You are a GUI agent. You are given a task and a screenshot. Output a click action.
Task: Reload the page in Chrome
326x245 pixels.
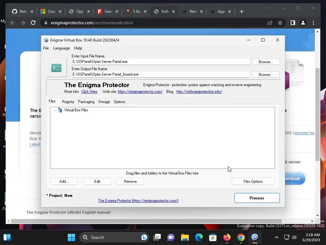pos(33,23)
